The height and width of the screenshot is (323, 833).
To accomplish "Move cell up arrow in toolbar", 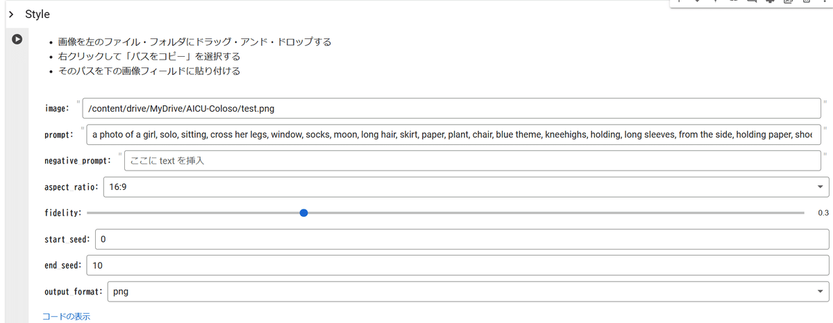I will pyautogui.click(x=680, y=2).
